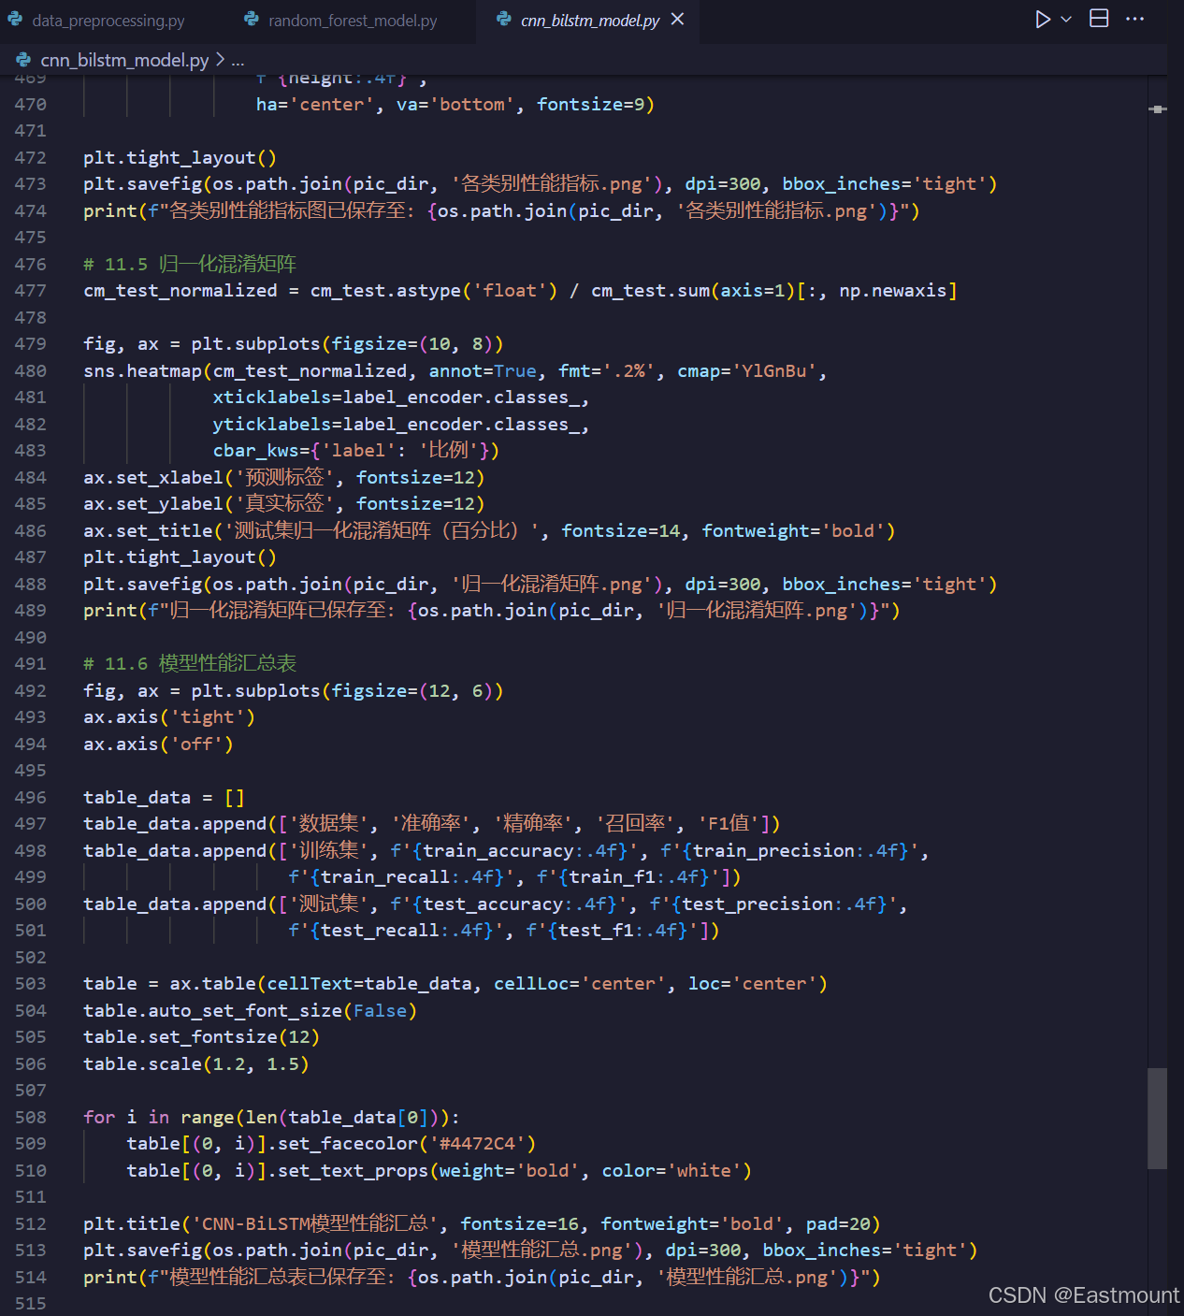
Task: Click the breadcrumb Python file icon
Action: point(23,60)
